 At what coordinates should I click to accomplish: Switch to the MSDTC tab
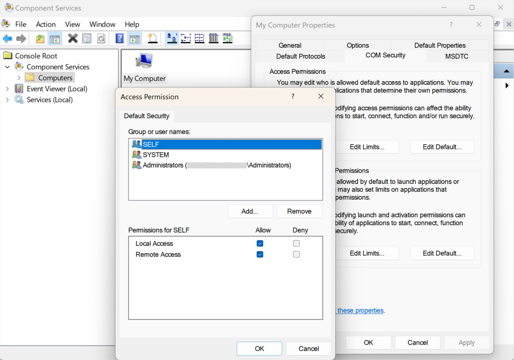[457, 56]
